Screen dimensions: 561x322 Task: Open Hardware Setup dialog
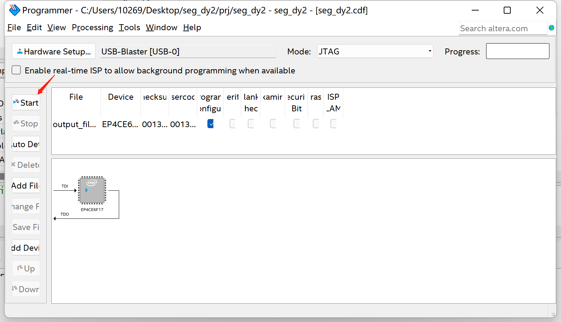(x=54, y=51)
